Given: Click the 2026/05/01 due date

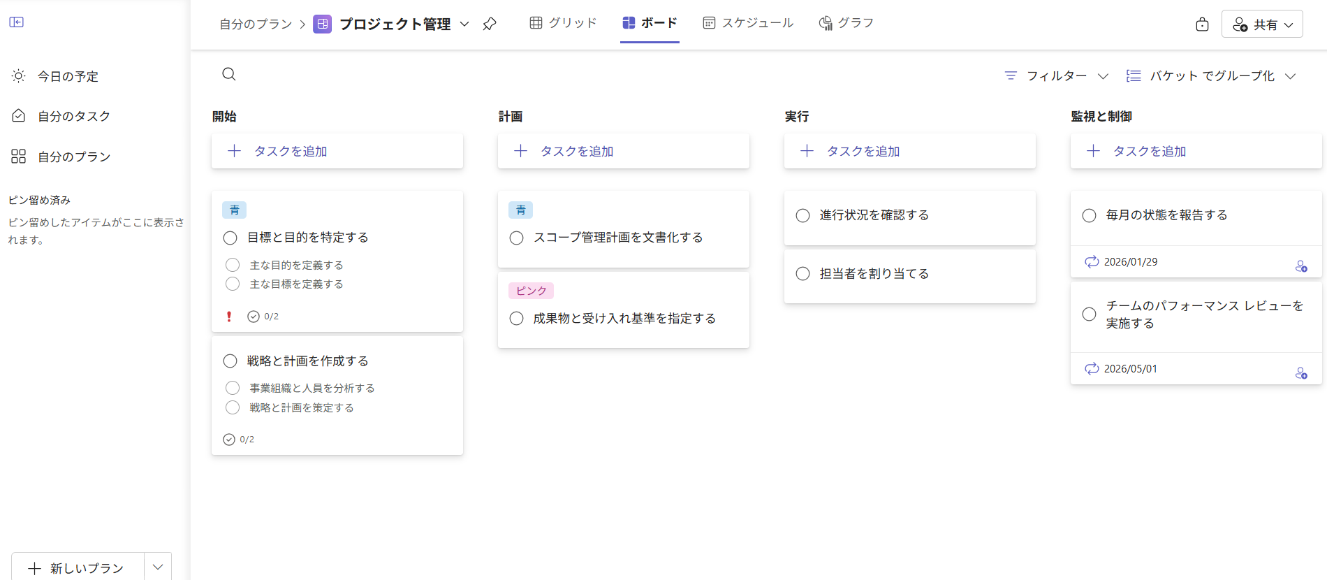Looking at the screenshot, I should click(1131, 369).
